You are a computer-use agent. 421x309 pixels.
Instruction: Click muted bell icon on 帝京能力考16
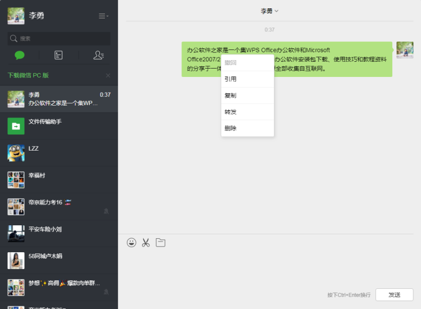(x=106, y=211)
